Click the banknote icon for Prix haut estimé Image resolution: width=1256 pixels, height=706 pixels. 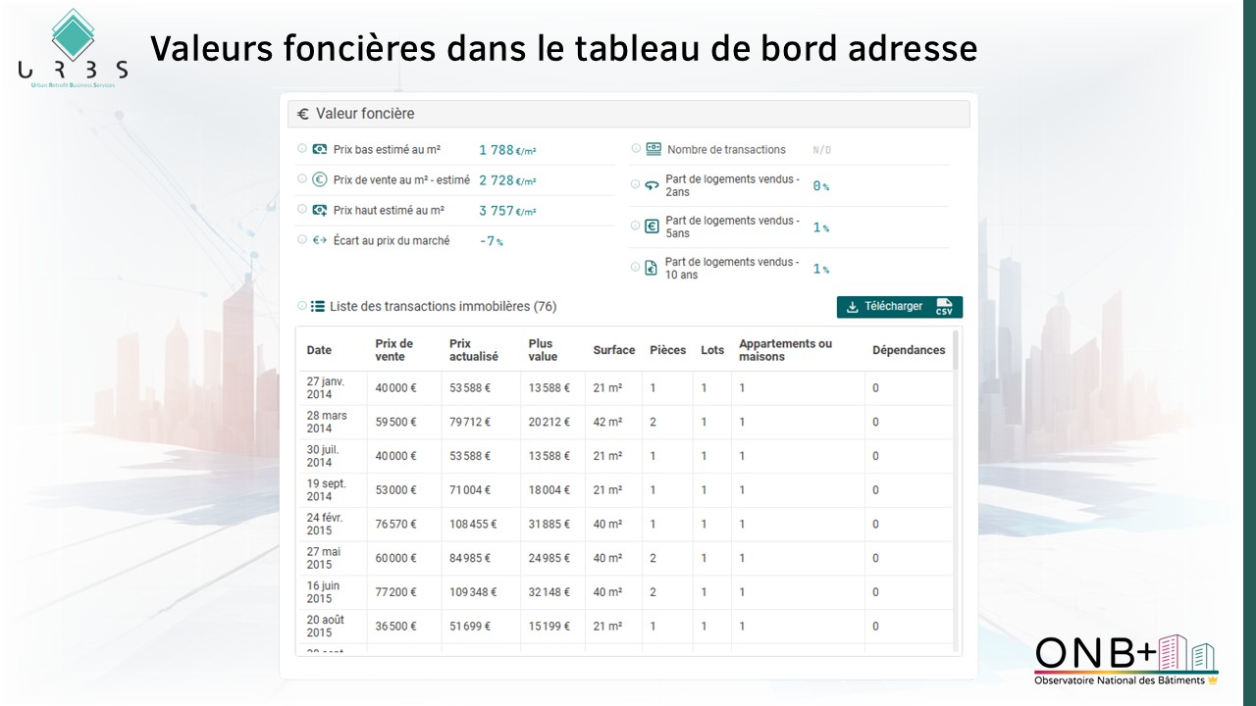click(320, 210)
